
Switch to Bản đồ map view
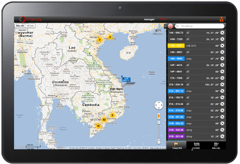click(x=20, y=26)
